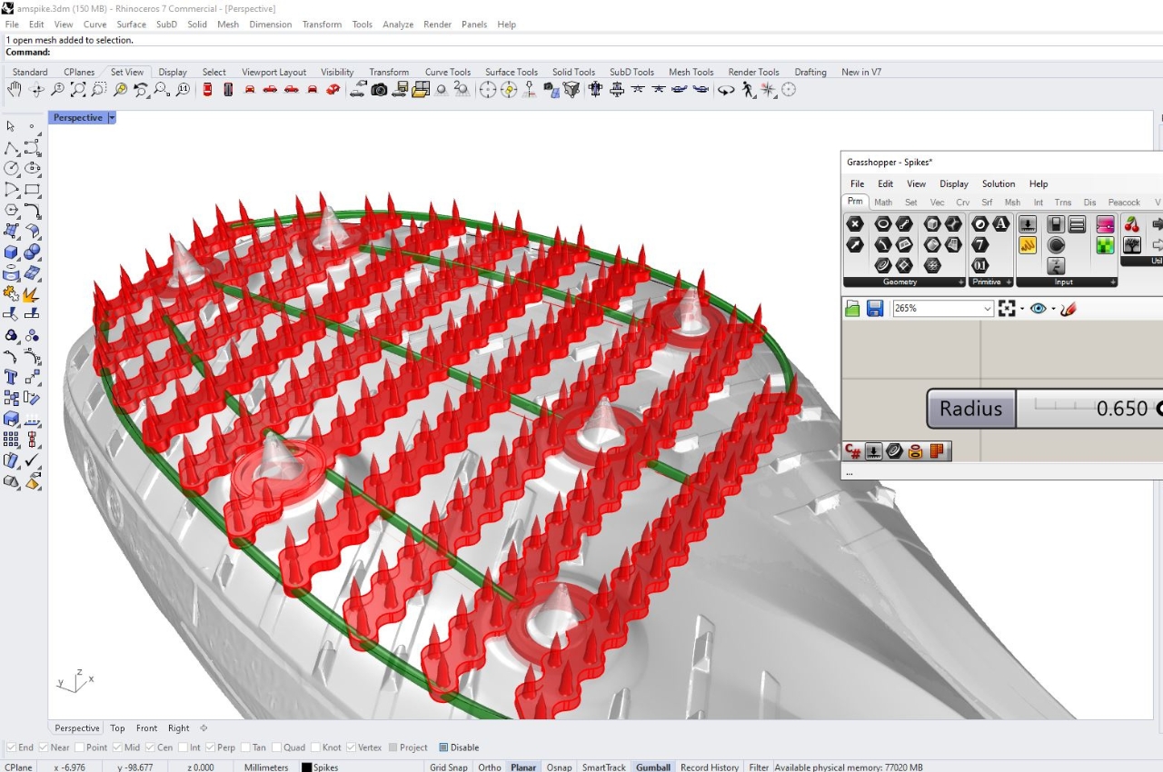The image size is (1163, 772).
Task: Toggle the Gumball status bar button
Action: (x=652, y=767)
